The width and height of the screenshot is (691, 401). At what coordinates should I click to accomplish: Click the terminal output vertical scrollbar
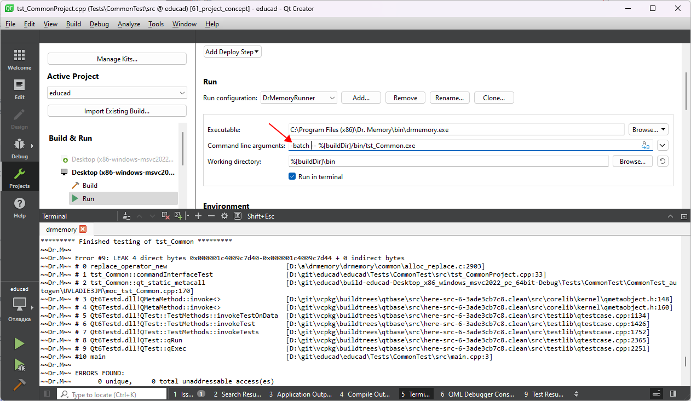pos(685,362)
